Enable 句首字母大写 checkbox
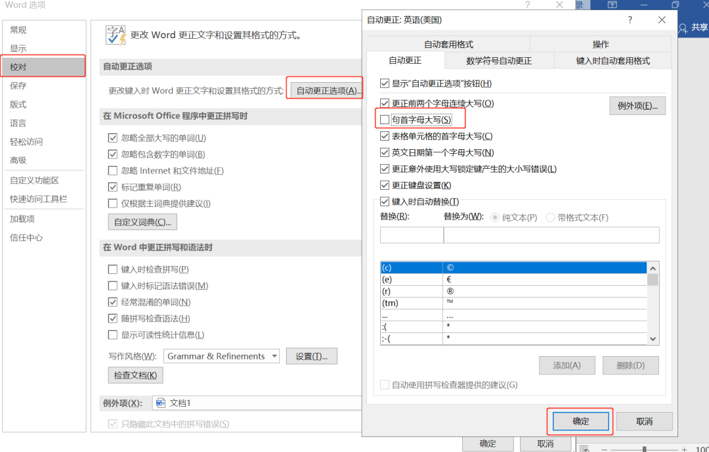This screenshot has height=452, width=709. pyautogui.click(x=385, y=120)
